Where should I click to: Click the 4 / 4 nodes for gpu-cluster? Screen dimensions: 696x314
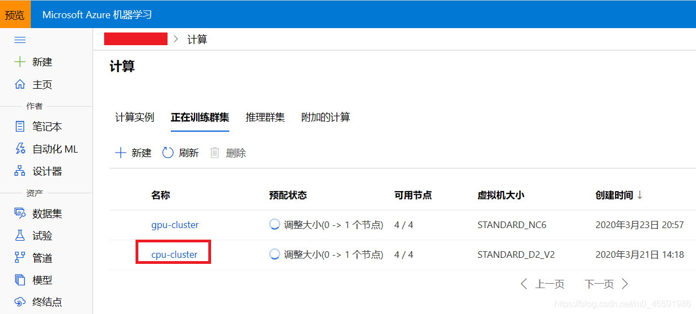pyautogui.click(x=404, y=225)
